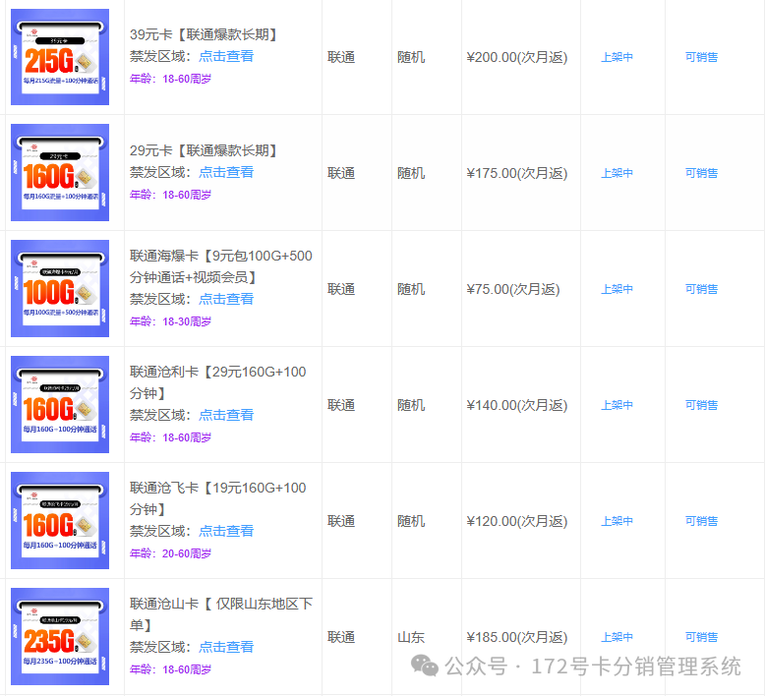Click 联通 carrier cell in 39元卡 row

pos(341,57)
